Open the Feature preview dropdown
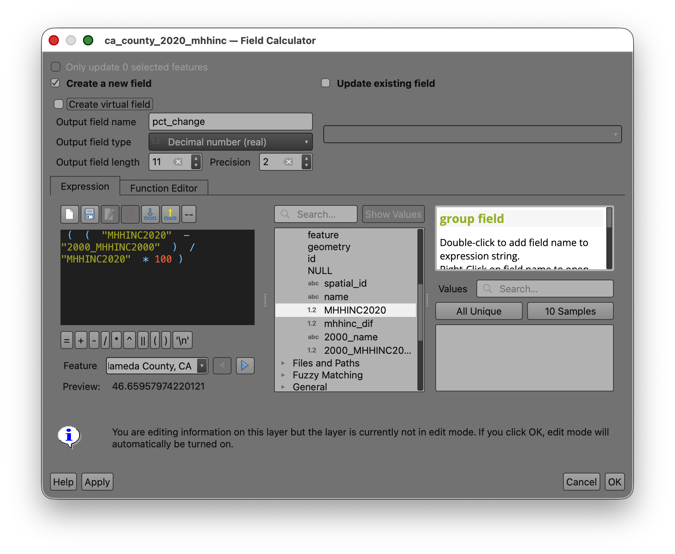The width and height of the screenshot is (675, 554). [202, 366]
